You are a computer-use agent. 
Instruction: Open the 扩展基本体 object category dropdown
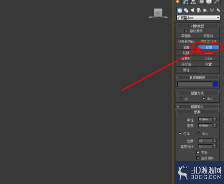[x=198, y=18]
